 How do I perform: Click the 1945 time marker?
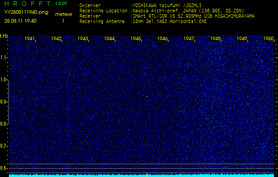(x=136, y=38)
